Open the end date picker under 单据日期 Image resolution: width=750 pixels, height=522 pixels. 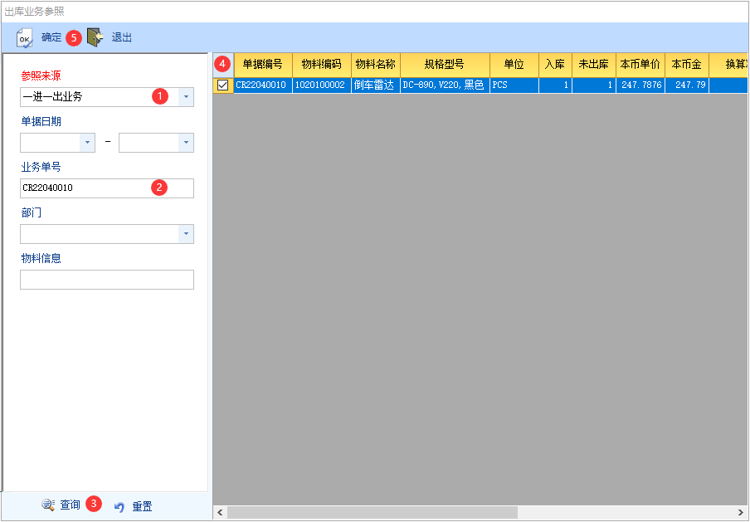pos(186,143)
